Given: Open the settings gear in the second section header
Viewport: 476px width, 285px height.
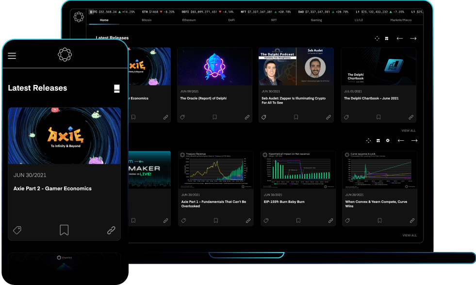Looking at the screenshot, I should (388, 140).
